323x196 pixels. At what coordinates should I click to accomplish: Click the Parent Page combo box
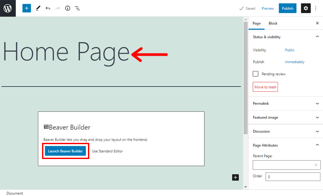tap(286, 165)
